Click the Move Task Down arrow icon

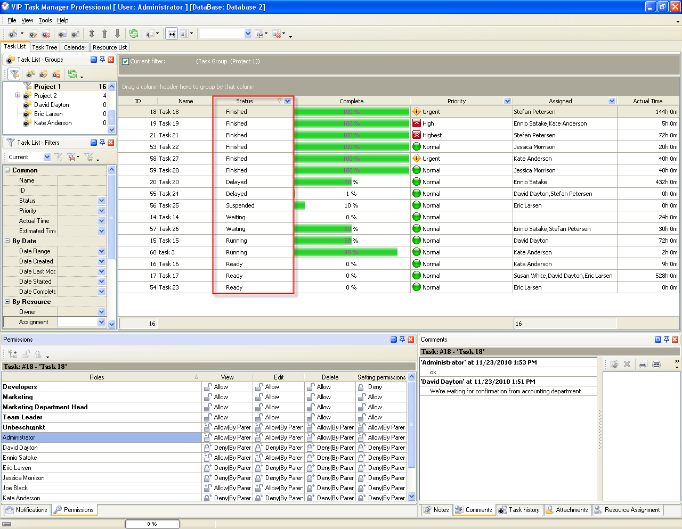pos(117,34)
